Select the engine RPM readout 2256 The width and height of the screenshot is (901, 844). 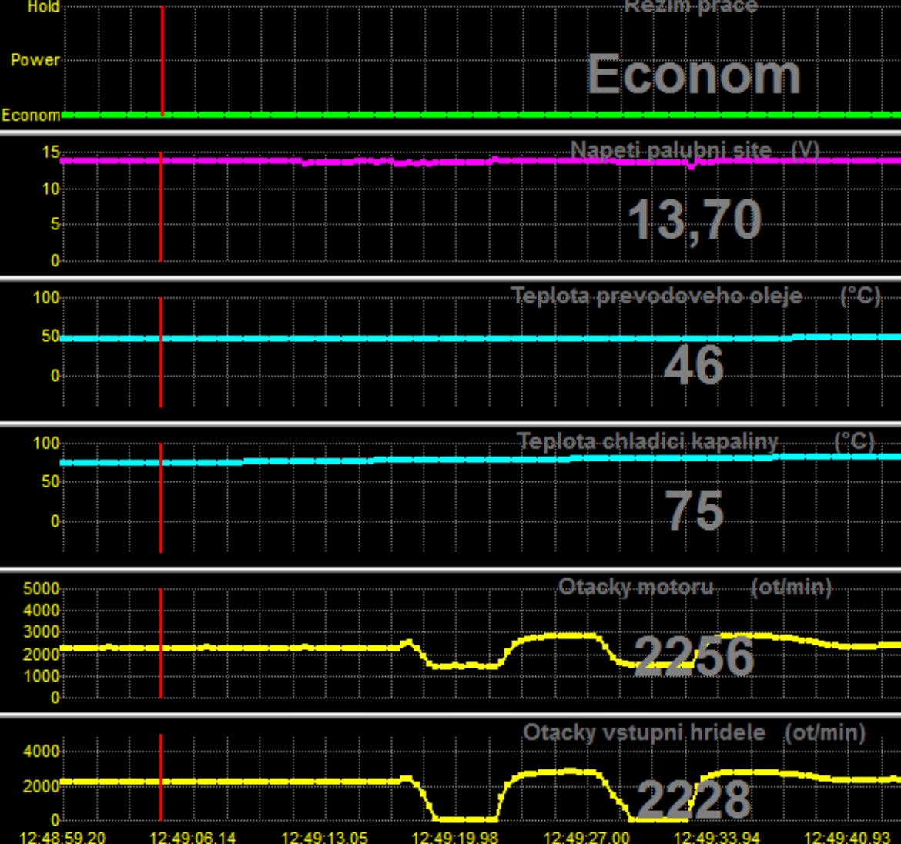point(694,657)
